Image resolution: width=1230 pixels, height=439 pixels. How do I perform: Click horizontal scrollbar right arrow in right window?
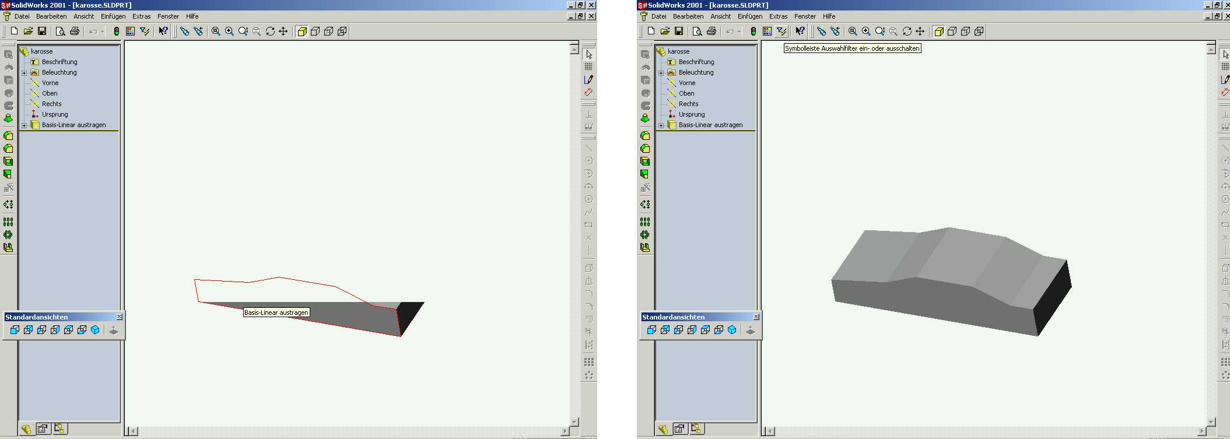pos(1201,431)
